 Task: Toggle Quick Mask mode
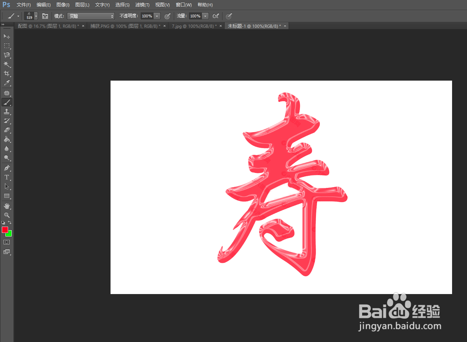coord(7,242)
